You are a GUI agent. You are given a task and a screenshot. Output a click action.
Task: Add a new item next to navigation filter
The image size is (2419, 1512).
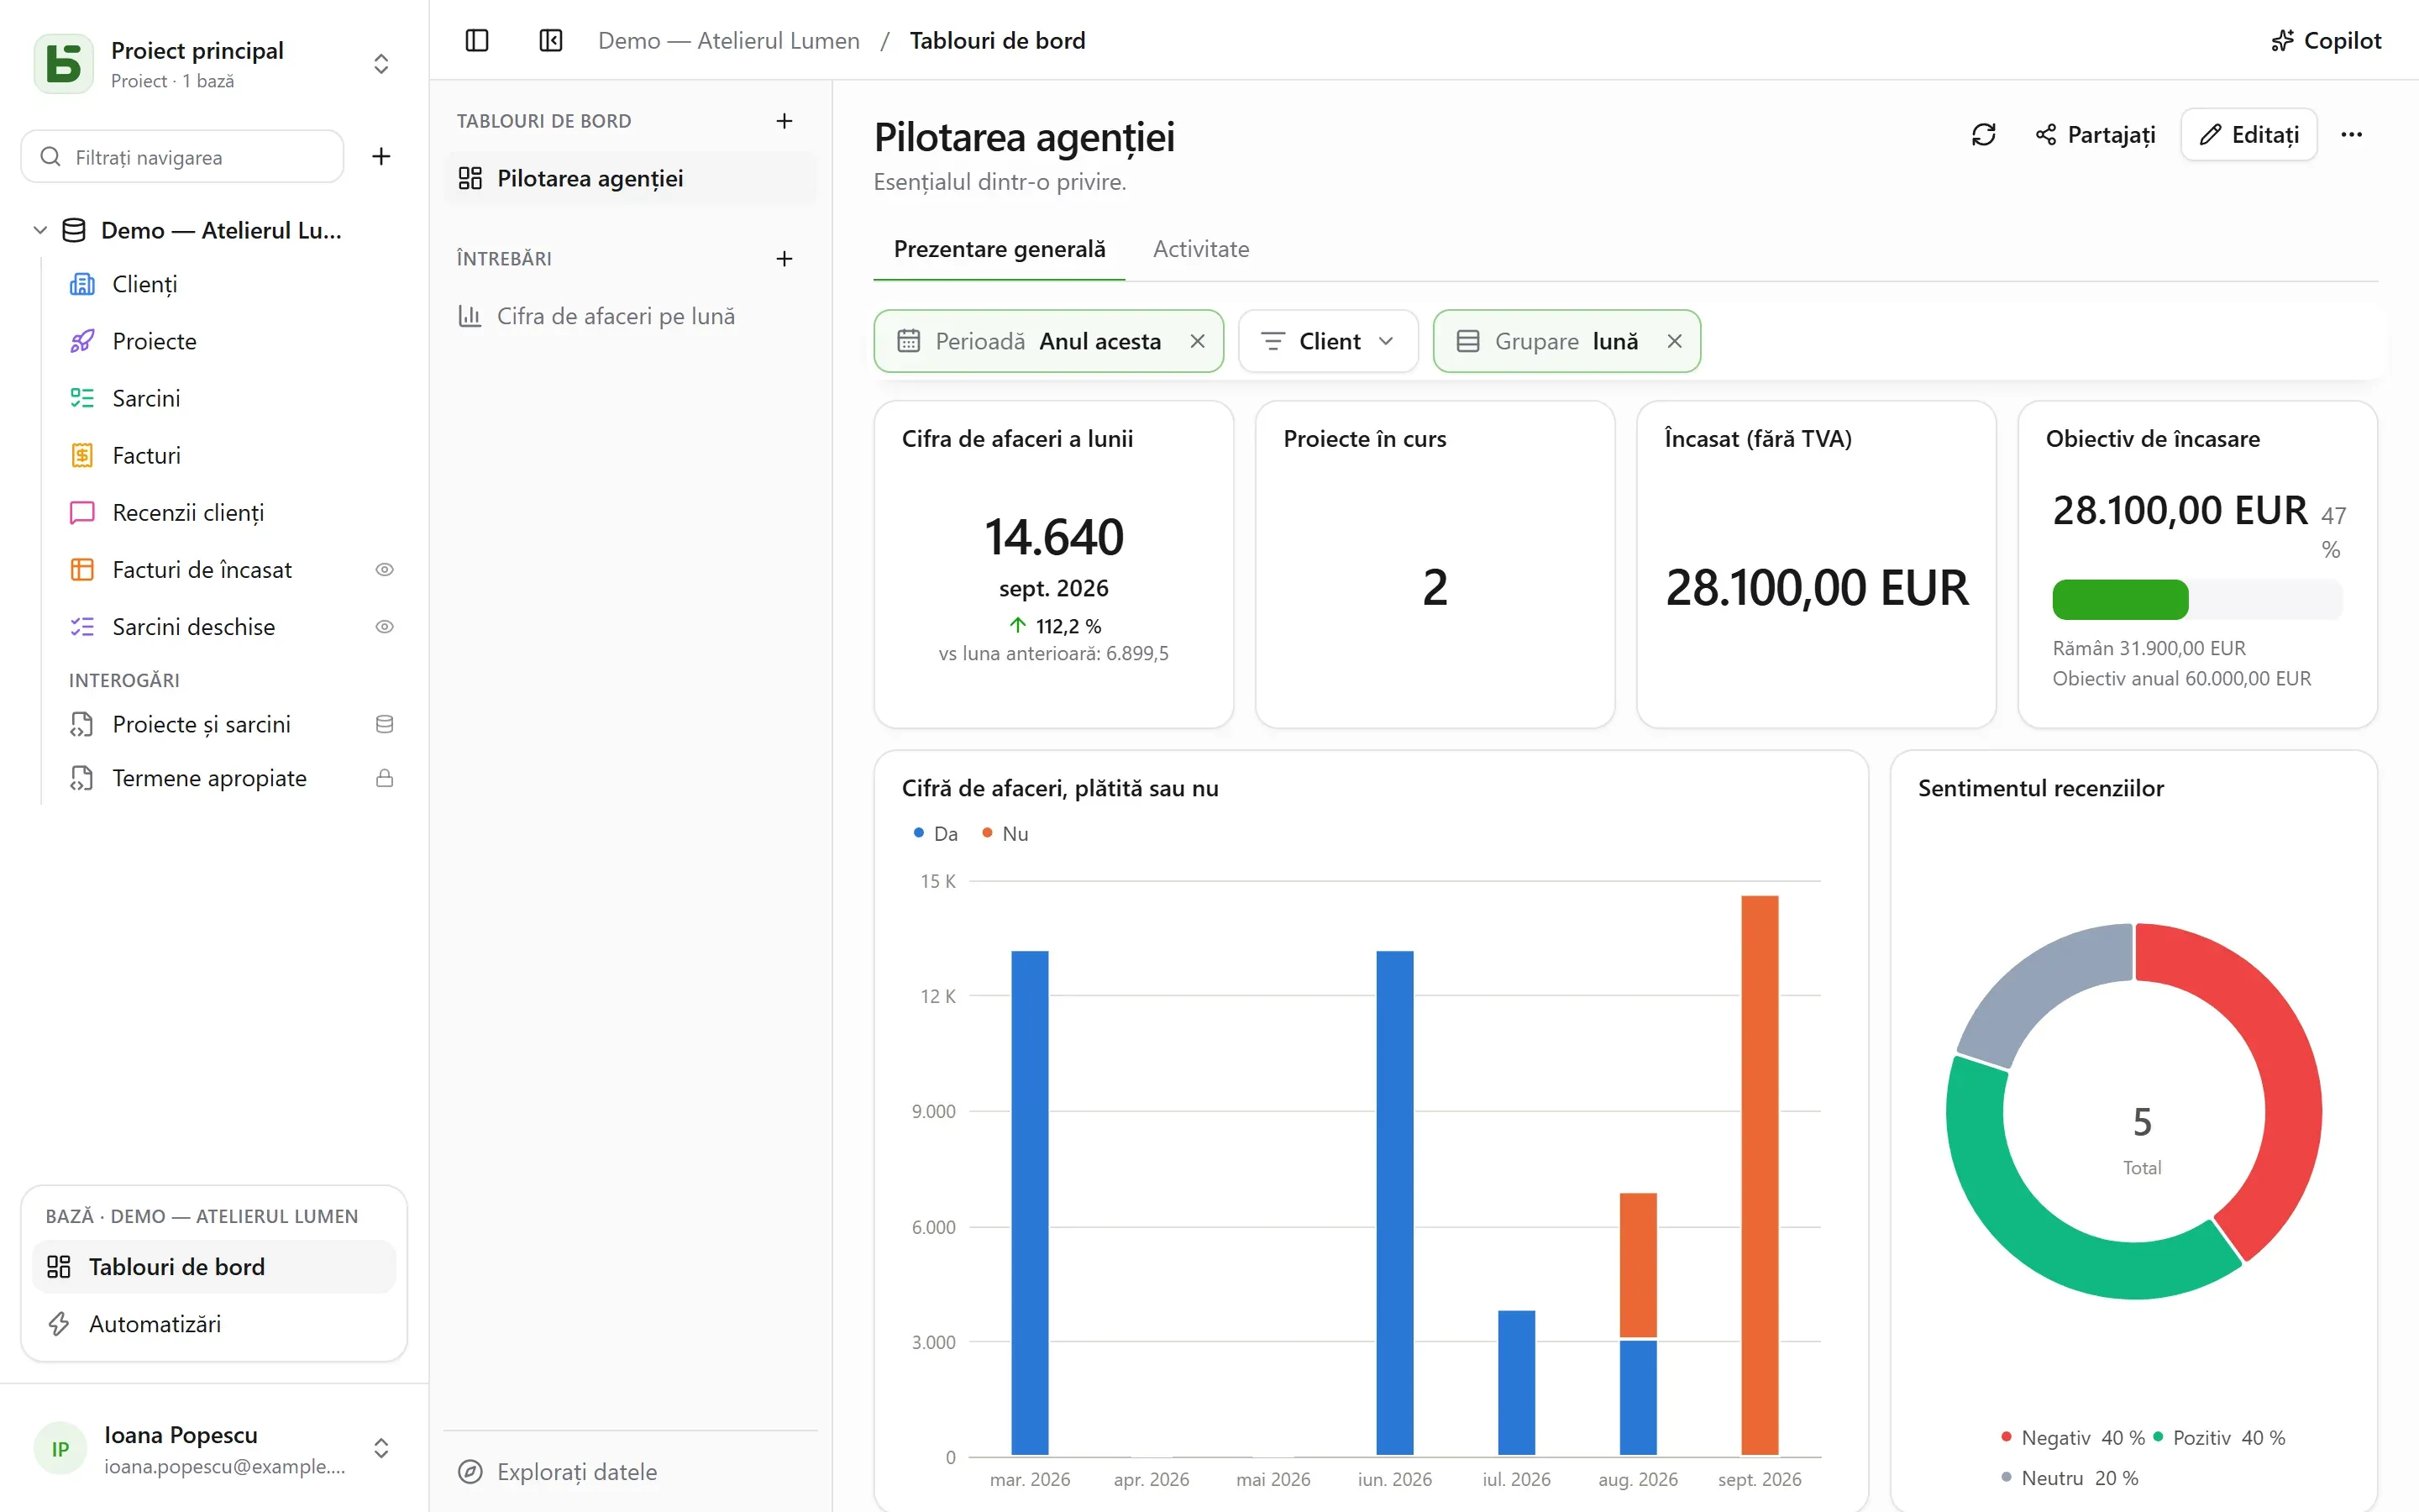coord(380,156)
